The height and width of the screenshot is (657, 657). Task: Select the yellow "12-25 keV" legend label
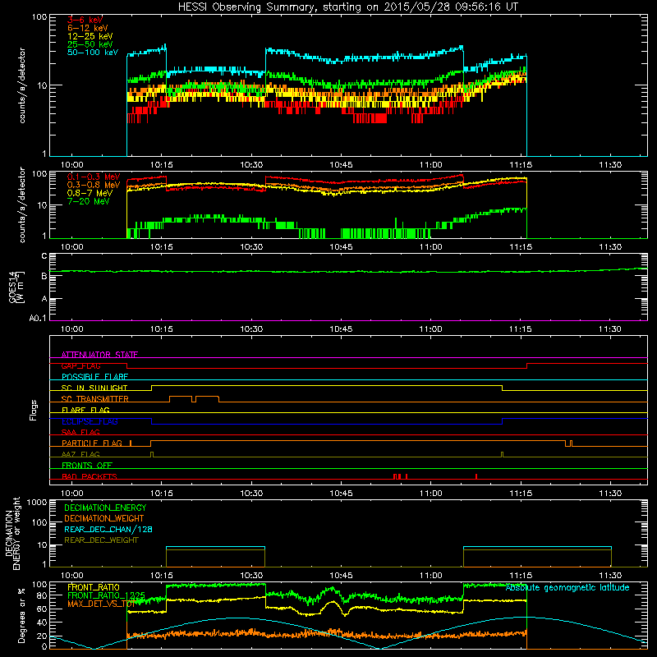coord(90,36)
